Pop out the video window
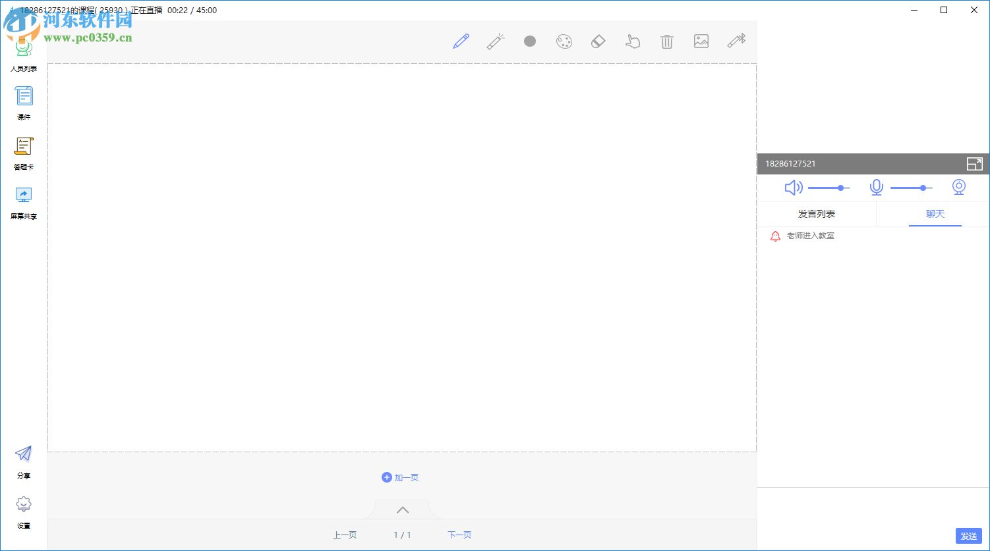 (974, 164)
